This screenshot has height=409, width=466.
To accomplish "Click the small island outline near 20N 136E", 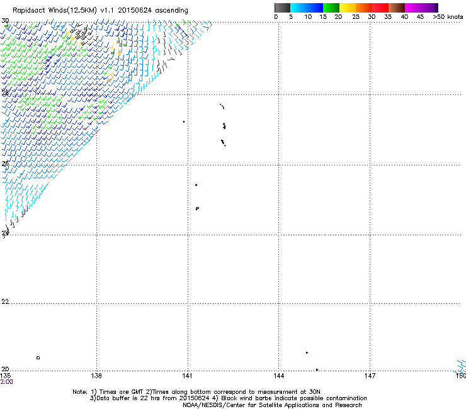I will [38, 357].
